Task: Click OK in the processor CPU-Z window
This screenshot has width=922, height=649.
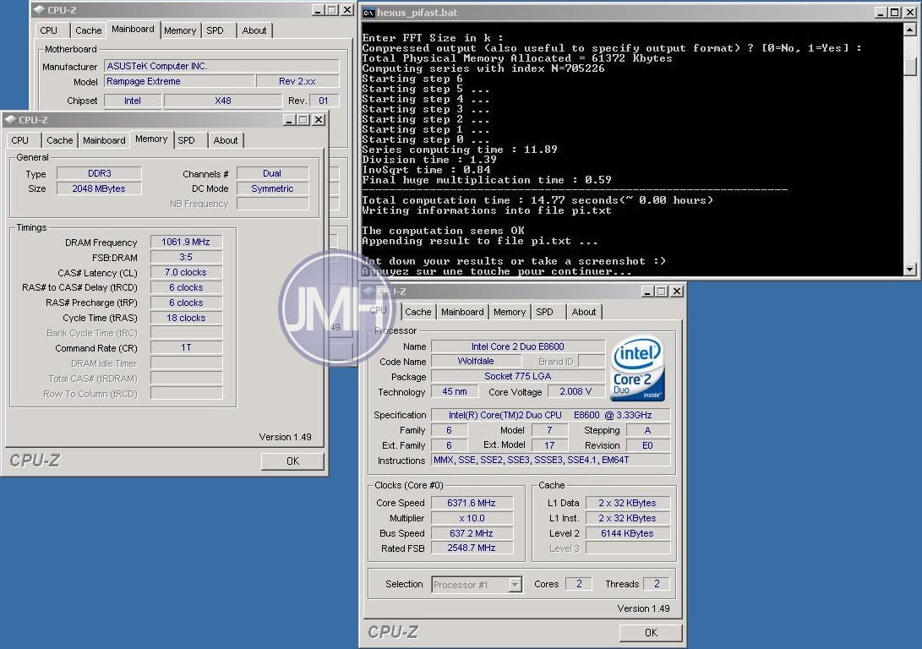Action: tap(651, 633)
